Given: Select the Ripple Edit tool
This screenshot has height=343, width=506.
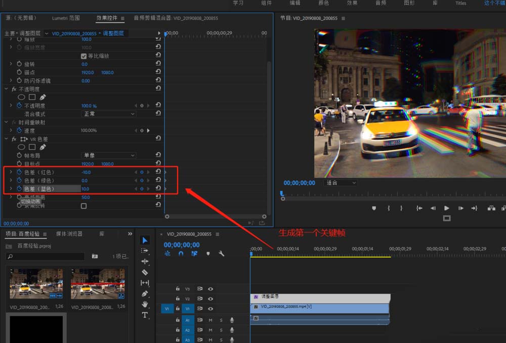Looking at the screenshot, I should coord(145,261).
